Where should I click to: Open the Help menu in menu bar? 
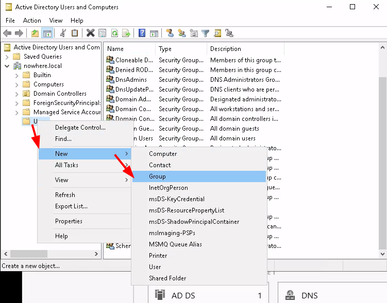coord(77,21)
